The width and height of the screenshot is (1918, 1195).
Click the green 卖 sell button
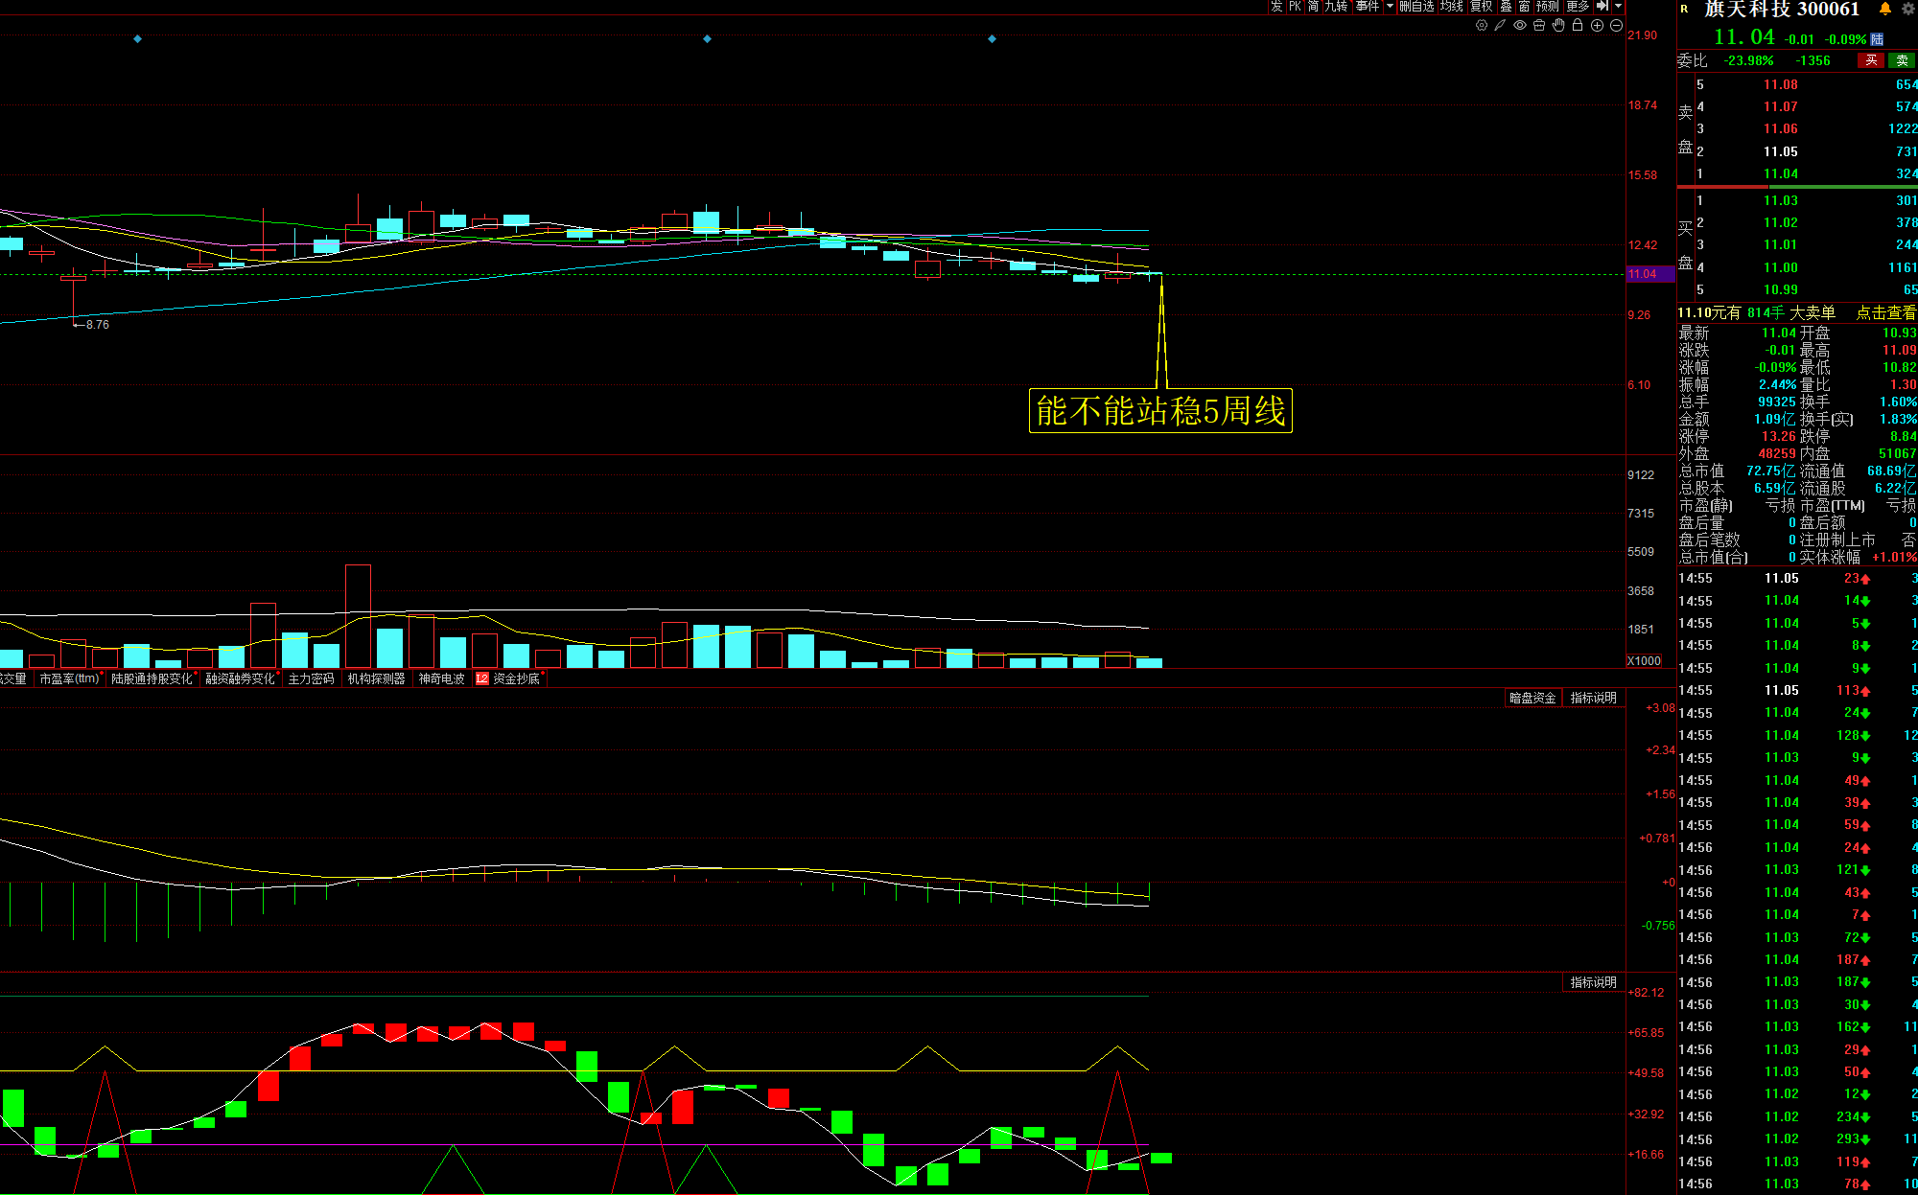[x=1902, y=60]
